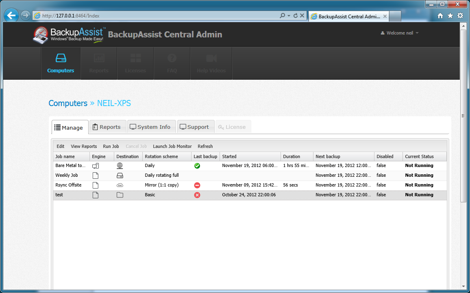Select the Rsync Offsite job name

[x=68, y=185]
